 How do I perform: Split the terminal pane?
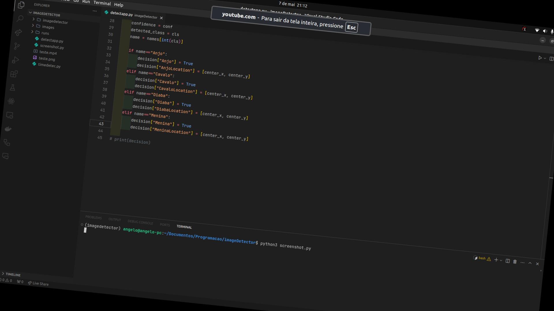pos(508,261)
